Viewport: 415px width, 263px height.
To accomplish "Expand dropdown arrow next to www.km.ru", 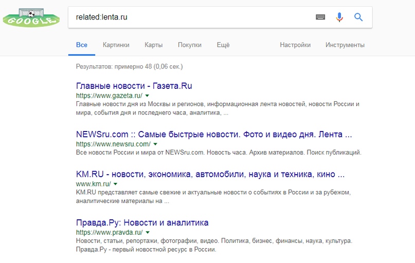I will click(x=116, y=184).
